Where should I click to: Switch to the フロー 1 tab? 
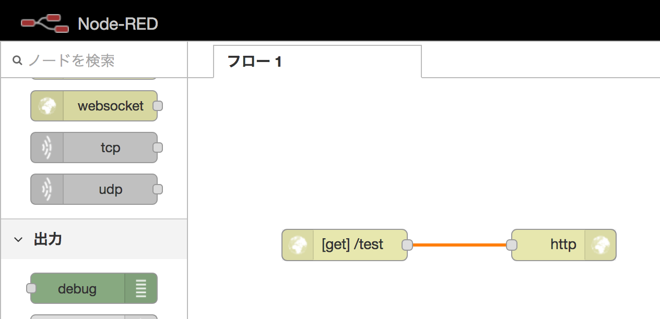254,62
